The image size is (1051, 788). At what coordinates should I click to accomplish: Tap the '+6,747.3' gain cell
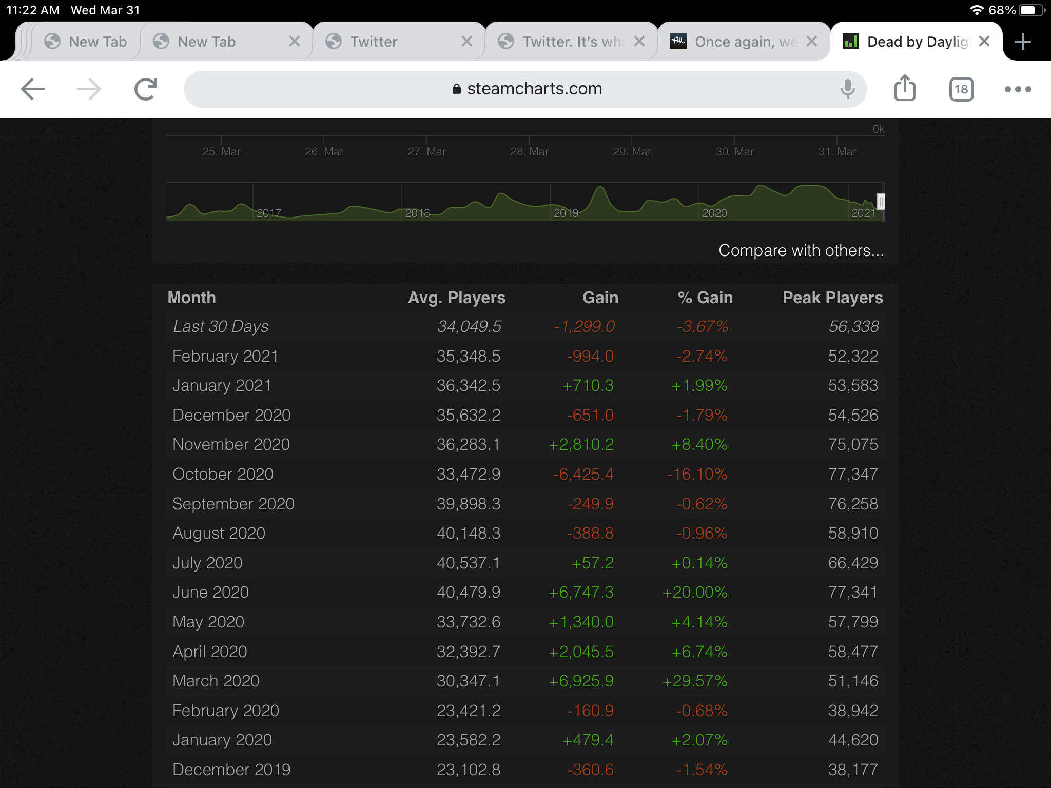pos(581,592)
